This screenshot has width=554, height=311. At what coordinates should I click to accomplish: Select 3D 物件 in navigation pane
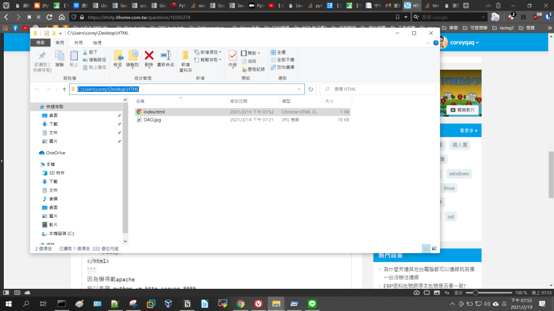[x=53, y=173]
